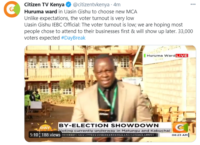Click the 4m tweet timestamp

tap(117, 5)
